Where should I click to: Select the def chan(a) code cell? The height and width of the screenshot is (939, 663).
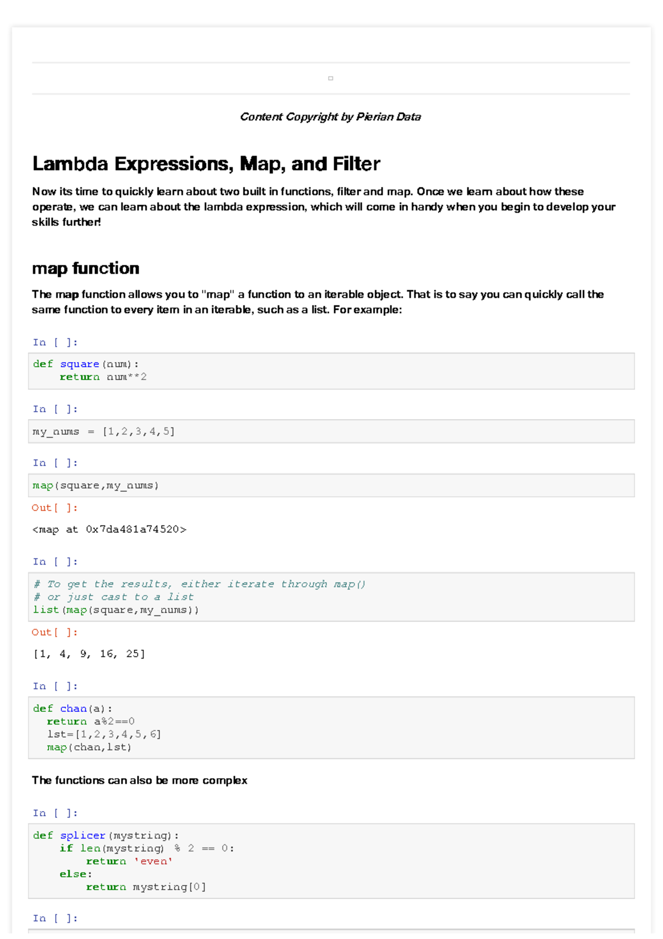[331, 728]
